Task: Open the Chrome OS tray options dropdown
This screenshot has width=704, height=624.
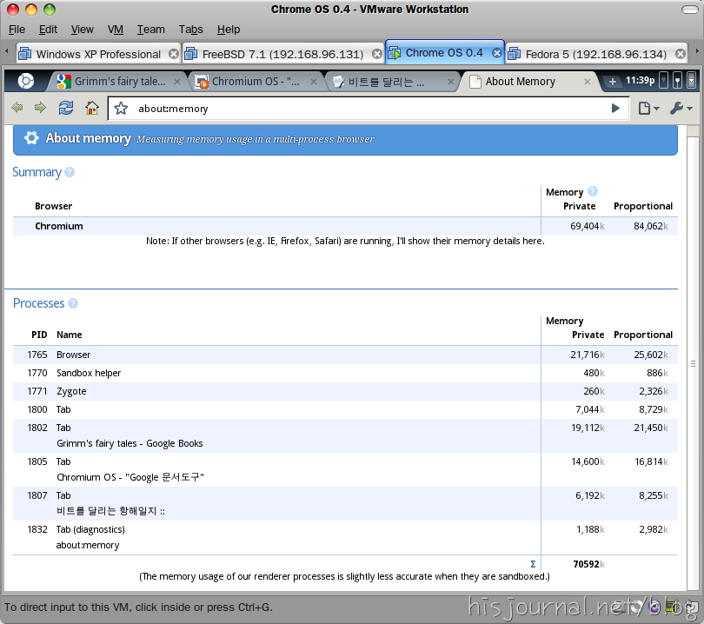Action: [x=692, y=80]
